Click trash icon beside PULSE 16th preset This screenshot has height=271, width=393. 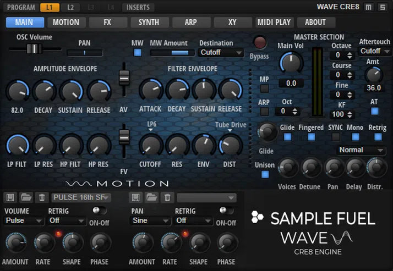42,198
